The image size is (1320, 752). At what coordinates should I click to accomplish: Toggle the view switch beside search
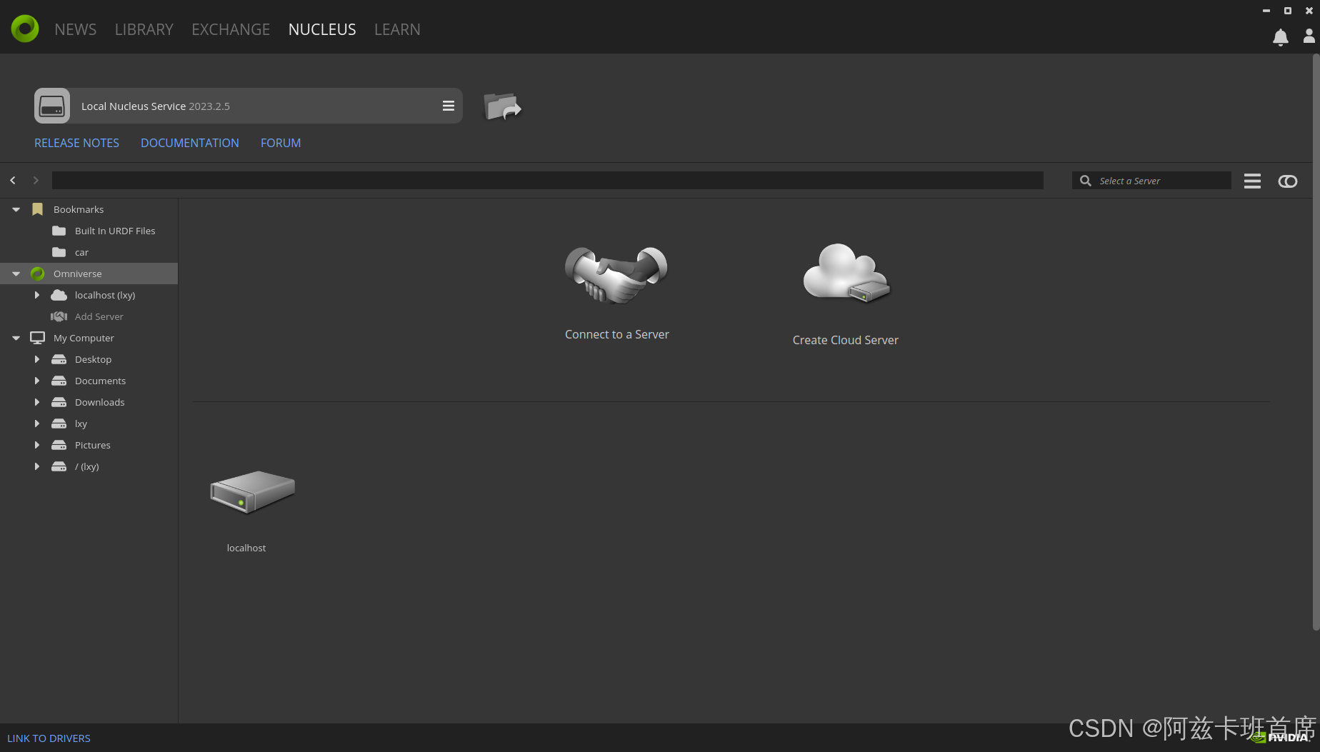tap(1287, 181)
